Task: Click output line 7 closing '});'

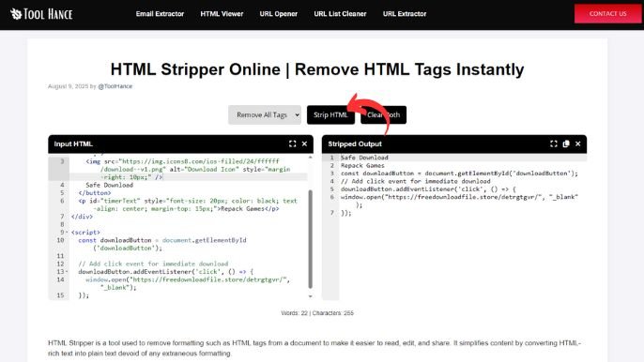Action: (x=345, y=213)
